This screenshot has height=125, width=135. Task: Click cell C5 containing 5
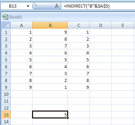(x=79, y=60)
